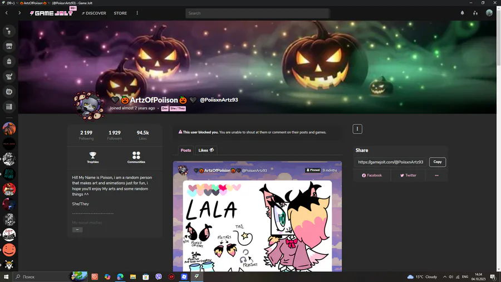
Task: Open the Discover page
Action: click(x=94, y=13)
